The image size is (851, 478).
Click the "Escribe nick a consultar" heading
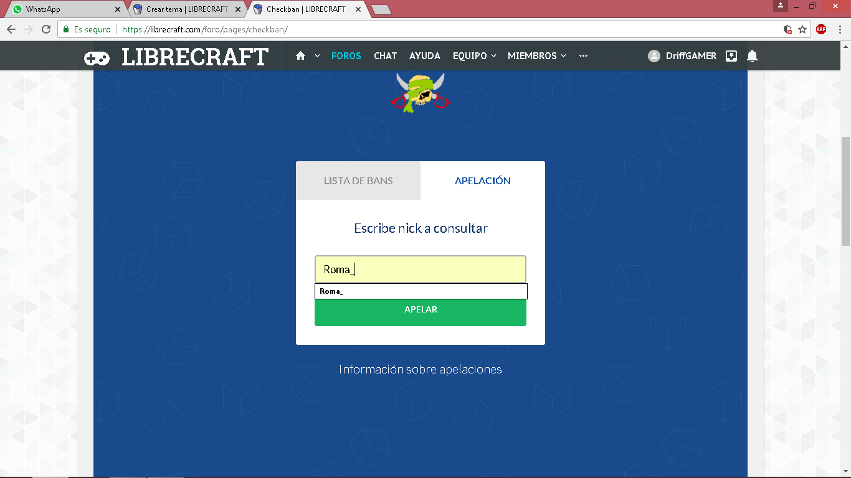pos(421,228)
